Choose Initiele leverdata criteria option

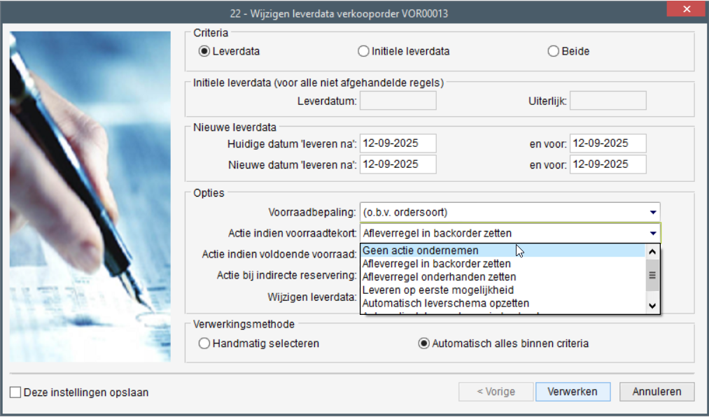363,51
